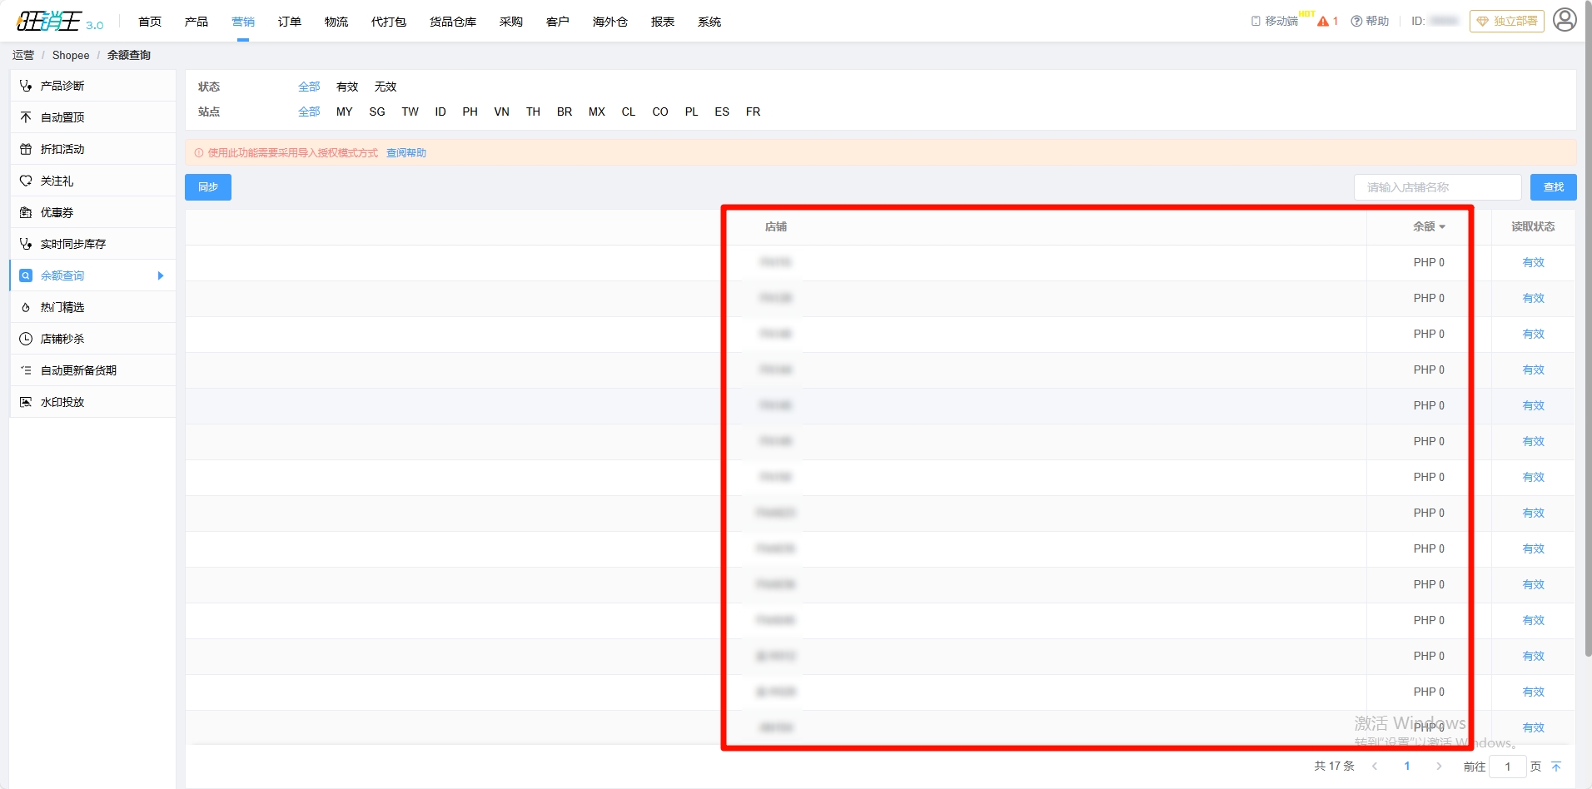The image size is (1592, 789).
Task: Open the 查阅帮助 link
Action: [406, 153]
